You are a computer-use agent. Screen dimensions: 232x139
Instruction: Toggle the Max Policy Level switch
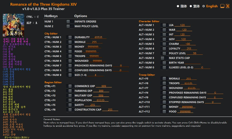coord(70,26)
